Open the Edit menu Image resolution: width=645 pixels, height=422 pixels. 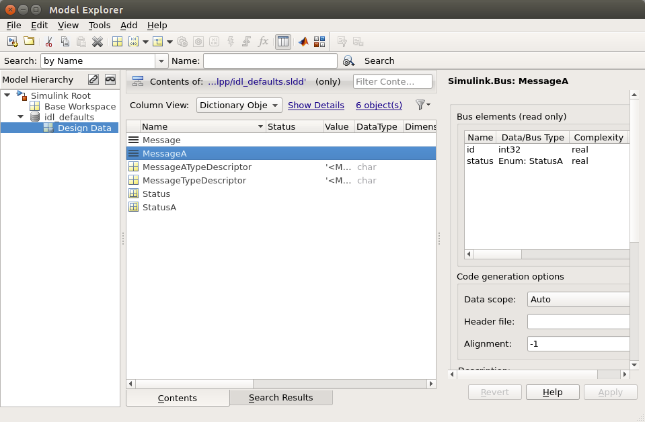[x=40, y=25]
